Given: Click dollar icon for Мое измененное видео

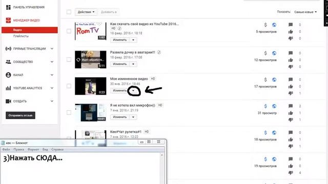Looking at the screenshot, I should click(x=265, y=80).
